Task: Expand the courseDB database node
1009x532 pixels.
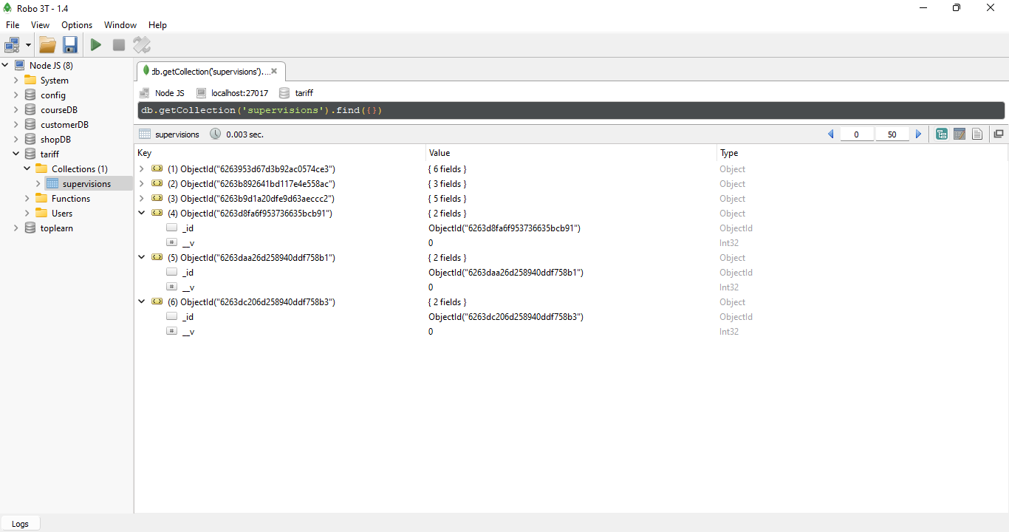Action: pos(16,110)
